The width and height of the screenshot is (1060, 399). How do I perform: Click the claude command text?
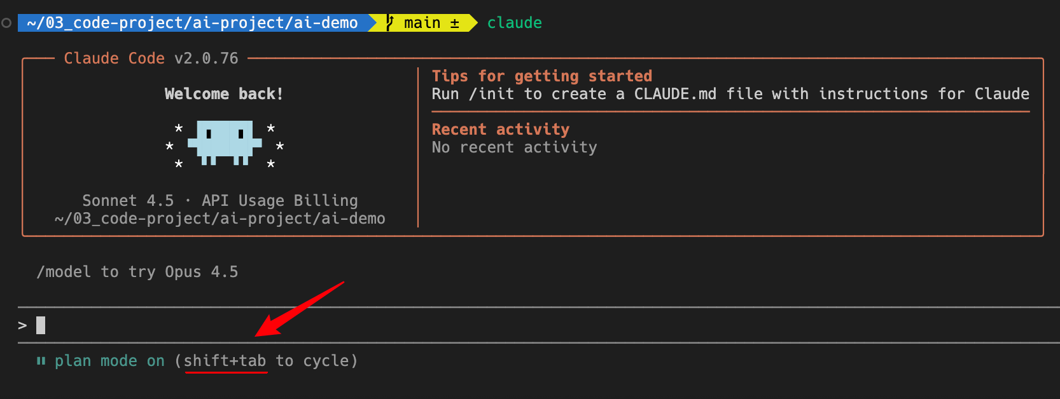pos(515,23)
